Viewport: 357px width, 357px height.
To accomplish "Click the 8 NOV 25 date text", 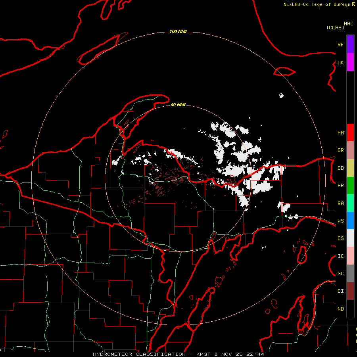I will click(229, 354).
